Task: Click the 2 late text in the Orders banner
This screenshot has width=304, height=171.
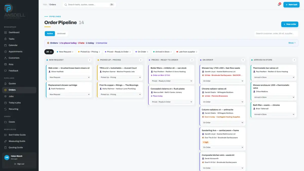Action: [x=81, y=43]
